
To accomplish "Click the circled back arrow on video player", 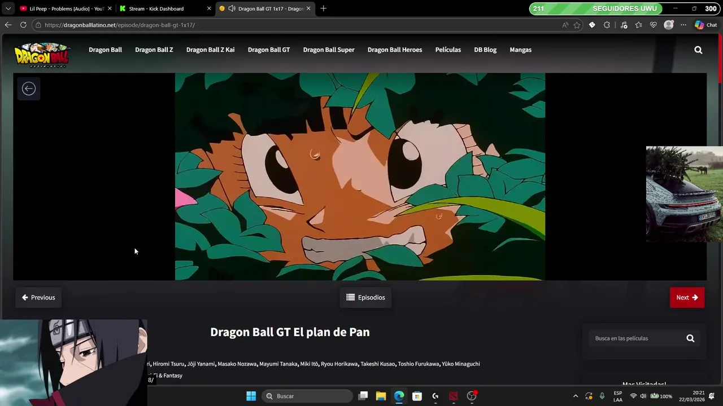I will pyautogui.click(x=29, y=89).
